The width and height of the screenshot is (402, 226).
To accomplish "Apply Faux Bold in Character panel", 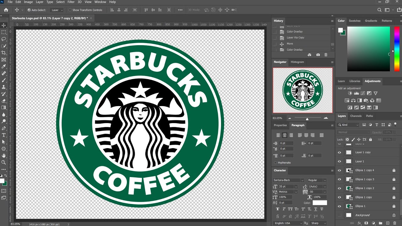I will pos(278,209).
